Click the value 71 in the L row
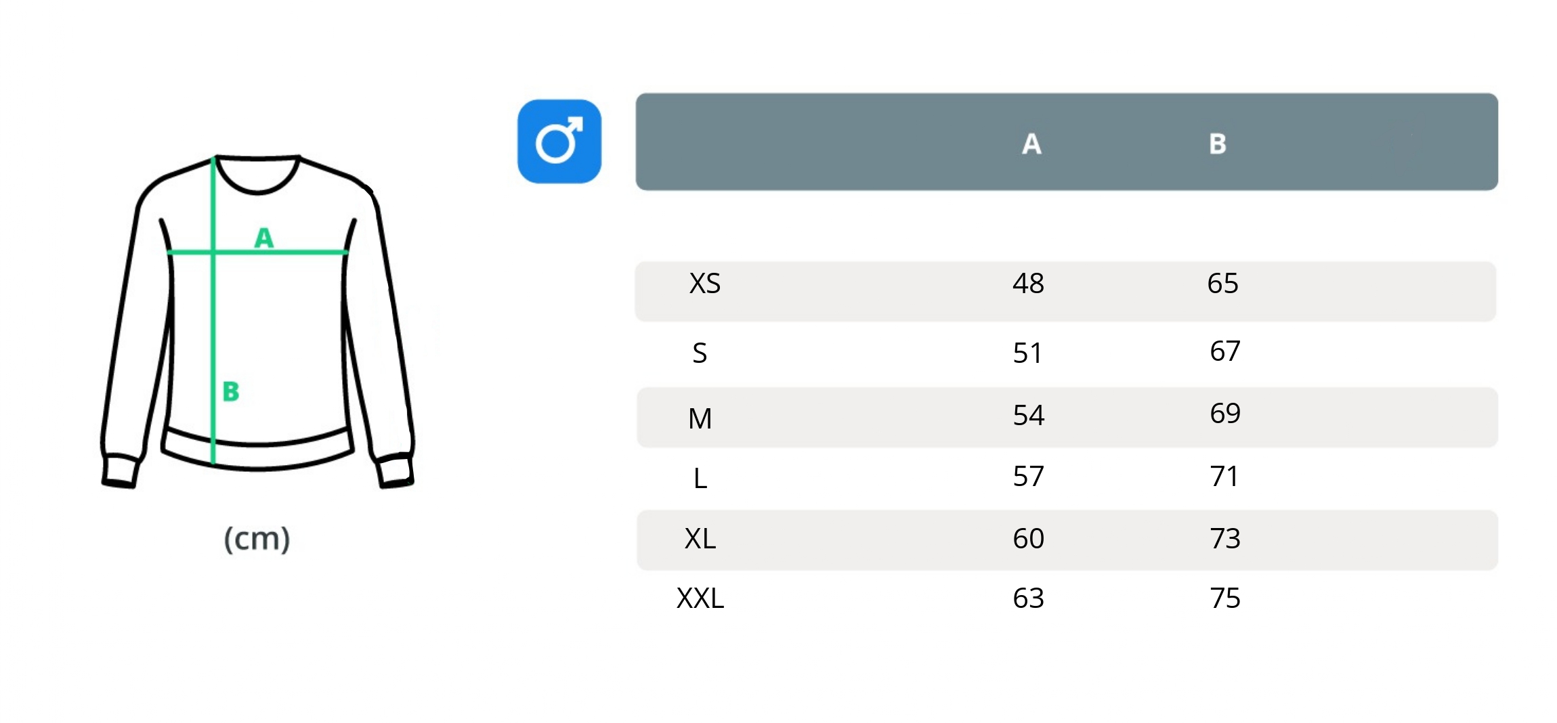The height and width of the screenshot is (723, 1557). click(1224, 477)
